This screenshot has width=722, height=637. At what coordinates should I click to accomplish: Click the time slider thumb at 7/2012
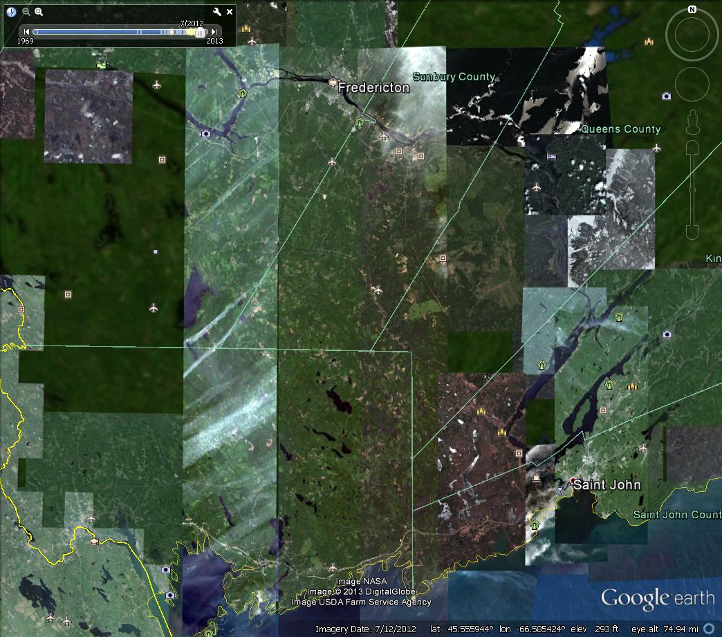coord(200,32)
